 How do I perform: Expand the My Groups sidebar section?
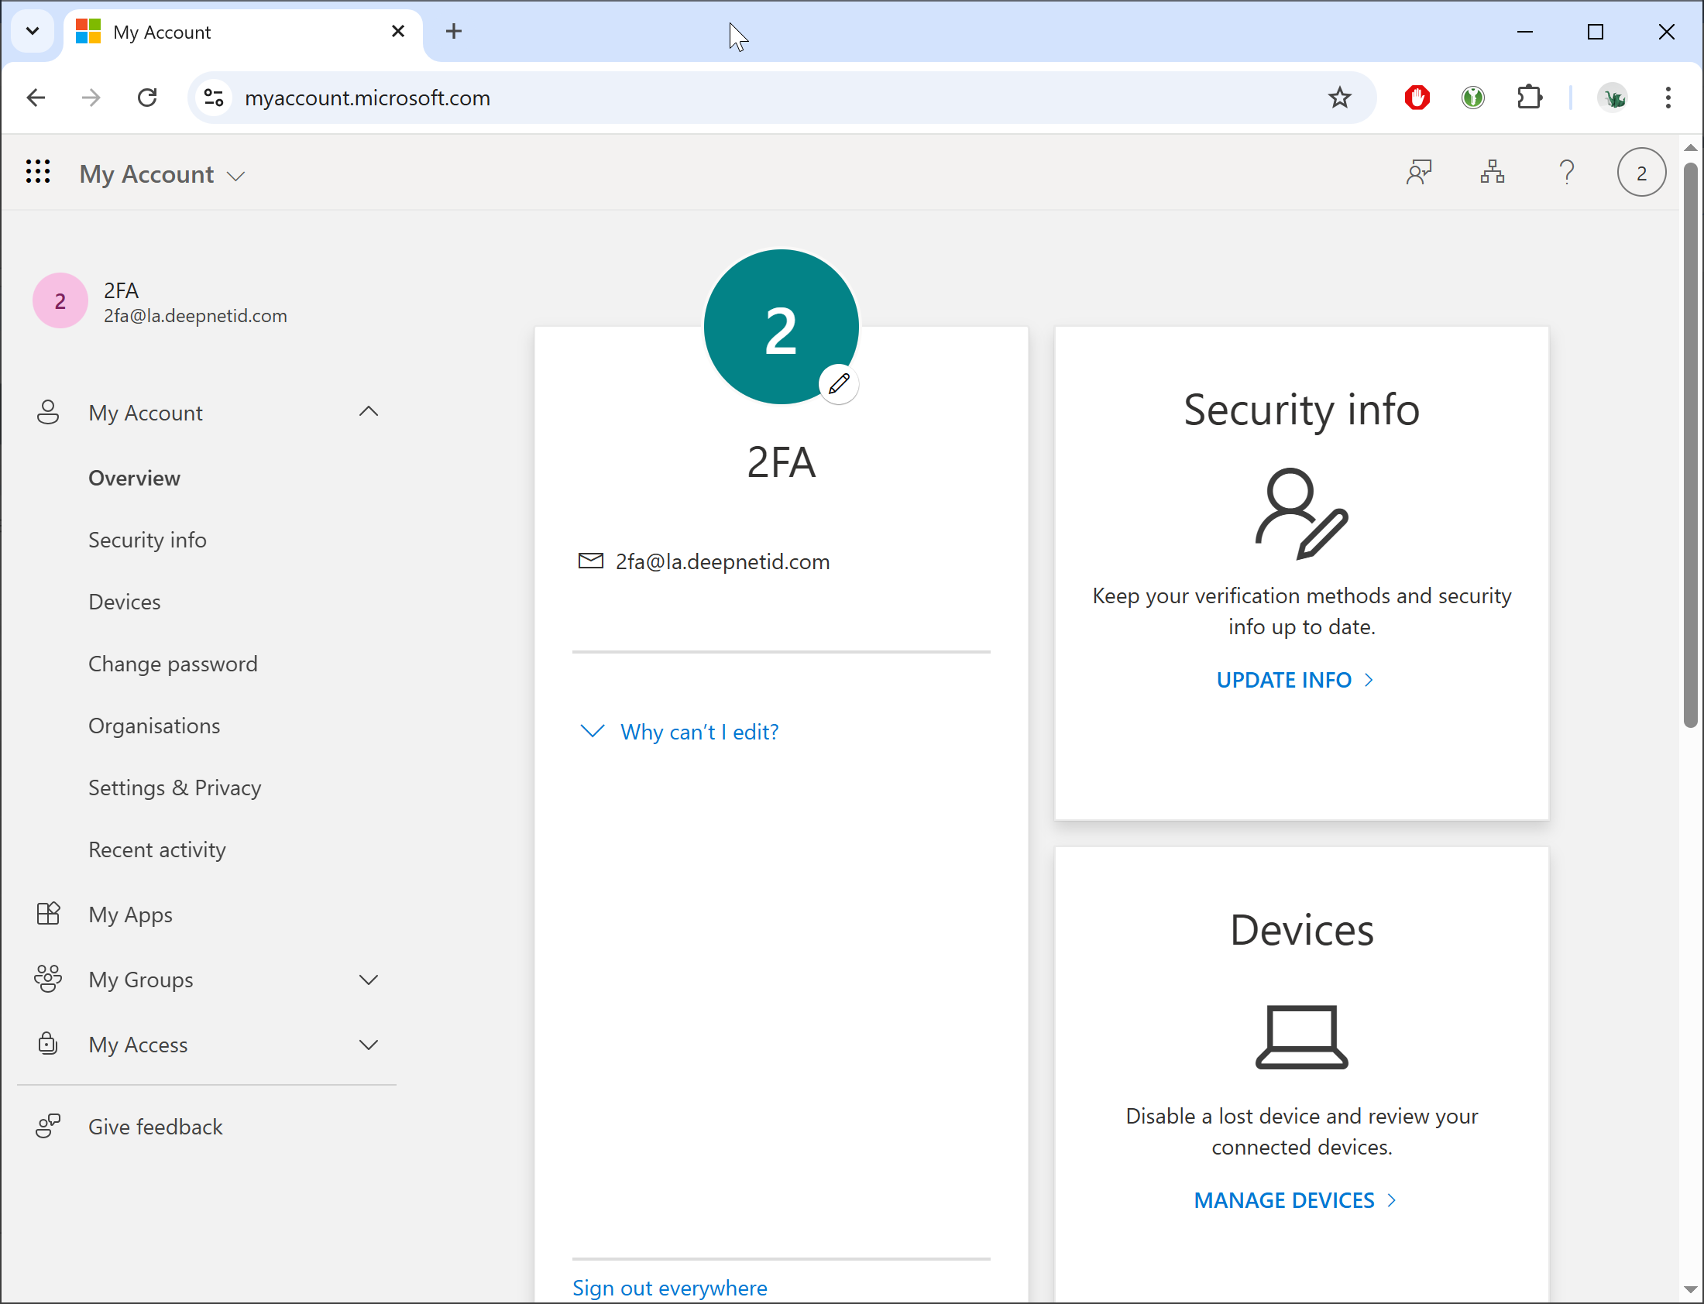tap(369, 980)
